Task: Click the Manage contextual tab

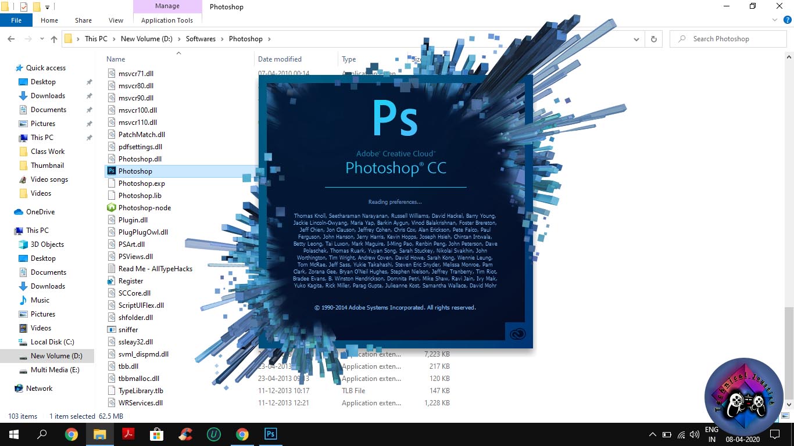Action: [167, 6]
